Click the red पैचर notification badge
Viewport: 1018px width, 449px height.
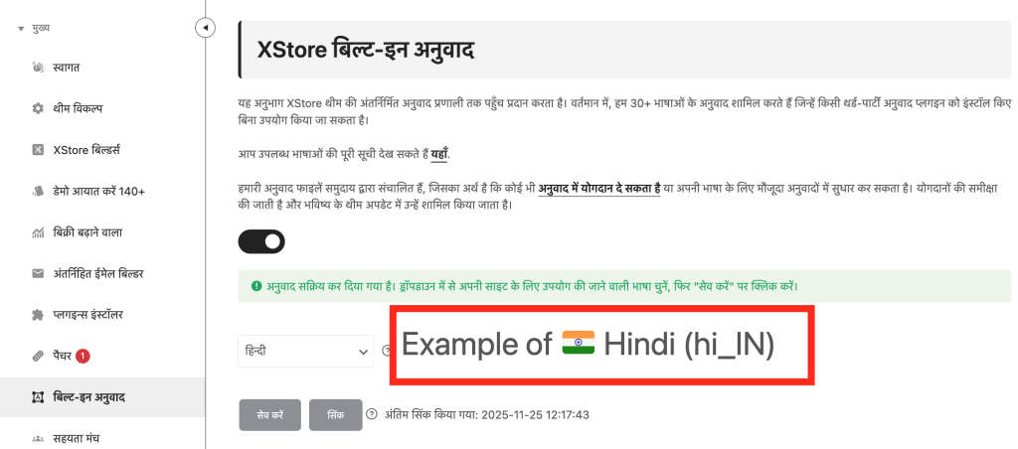click(83, 356)
